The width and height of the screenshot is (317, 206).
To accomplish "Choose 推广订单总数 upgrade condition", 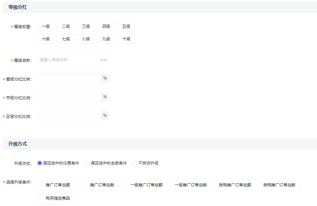I will click(x=102, y=185).
